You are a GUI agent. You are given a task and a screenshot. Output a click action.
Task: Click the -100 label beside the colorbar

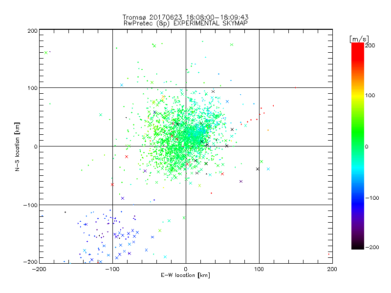tap(372, 198)
